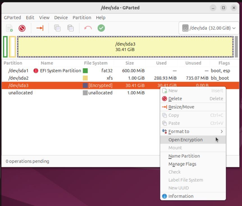The height and width of the screenshot is (206, 242).
Task: Open the GParted menu
Action: coord(12,18)
